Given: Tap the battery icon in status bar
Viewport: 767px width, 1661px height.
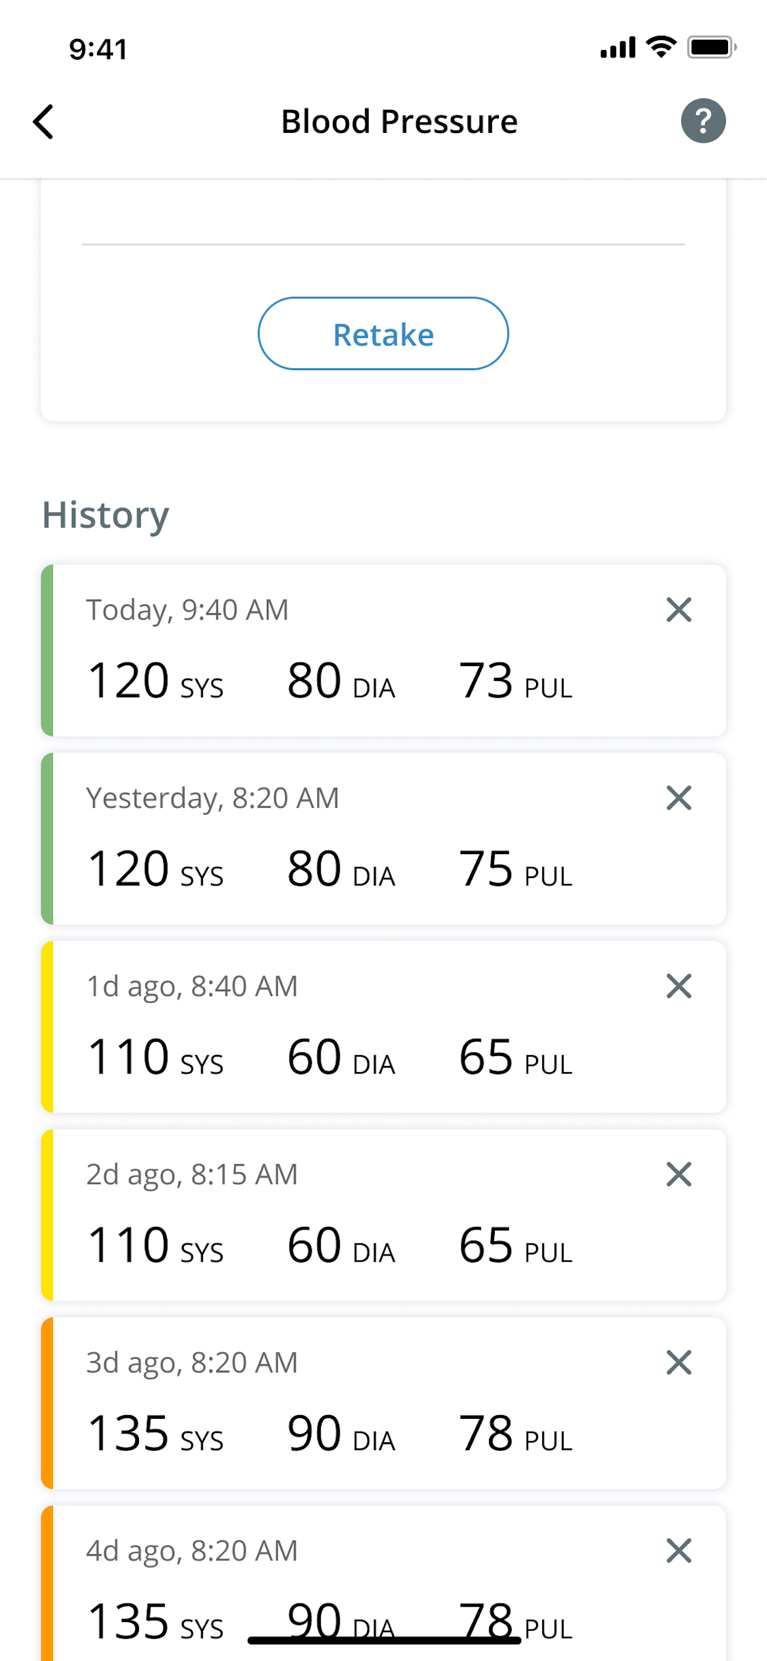Looking at the screenshot, I should pyautogui.click(x=711, y=47).
